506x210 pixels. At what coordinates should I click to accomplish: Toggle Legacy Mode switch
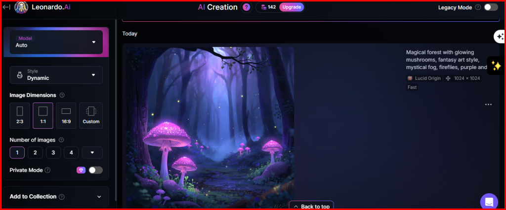[x=491, y=7]
